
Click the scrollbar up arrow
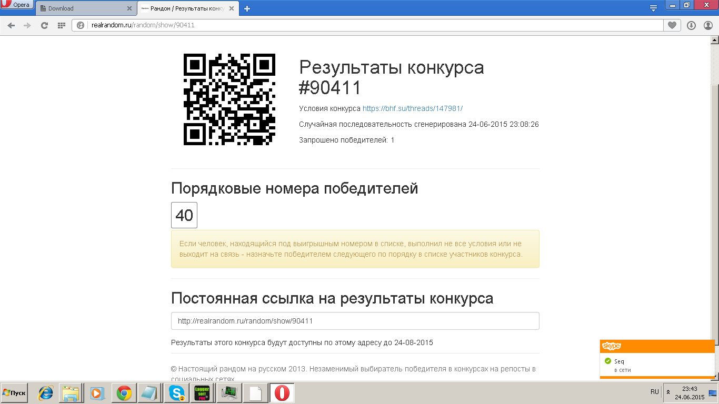click(x=714, y=39)
